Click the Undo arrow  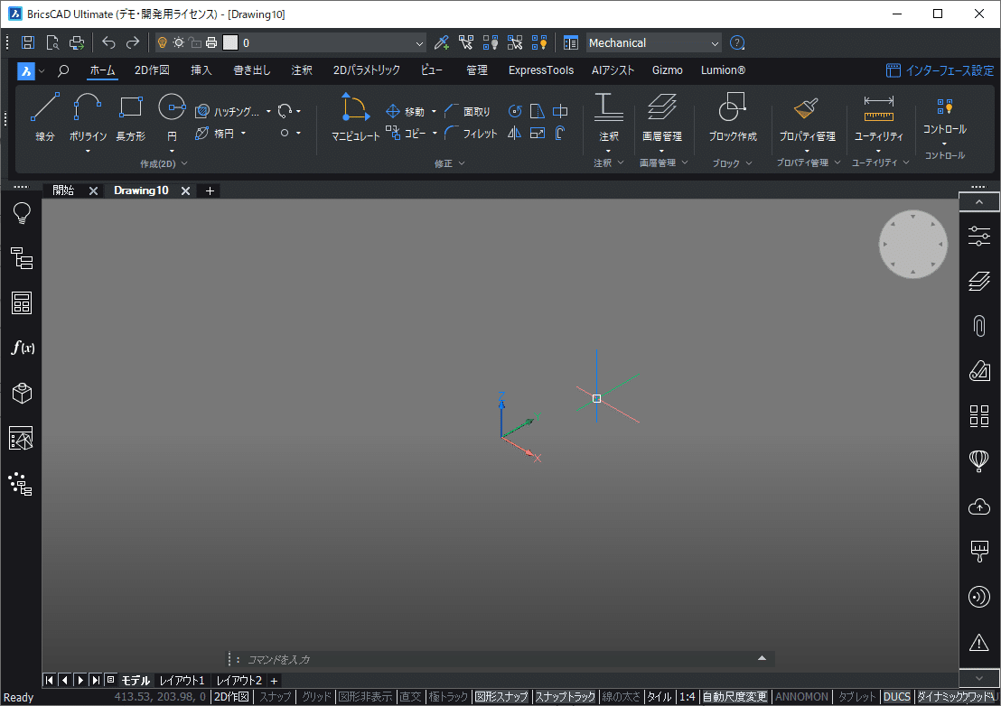pos(108,42)
